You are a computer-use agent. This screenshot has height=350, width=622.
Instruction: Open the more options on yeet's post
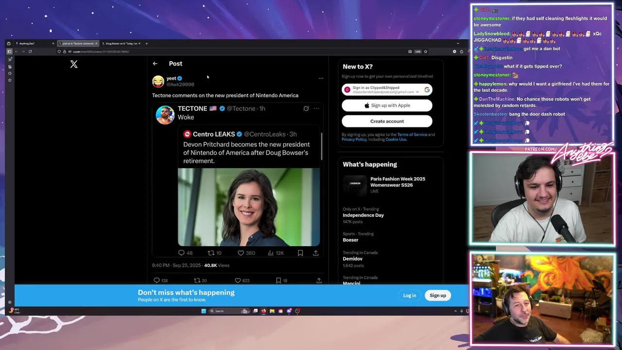pos(321,78)
